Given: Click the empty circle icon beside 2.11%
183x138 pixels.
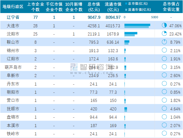Looking at the screenshot, I should coord(164,50).
